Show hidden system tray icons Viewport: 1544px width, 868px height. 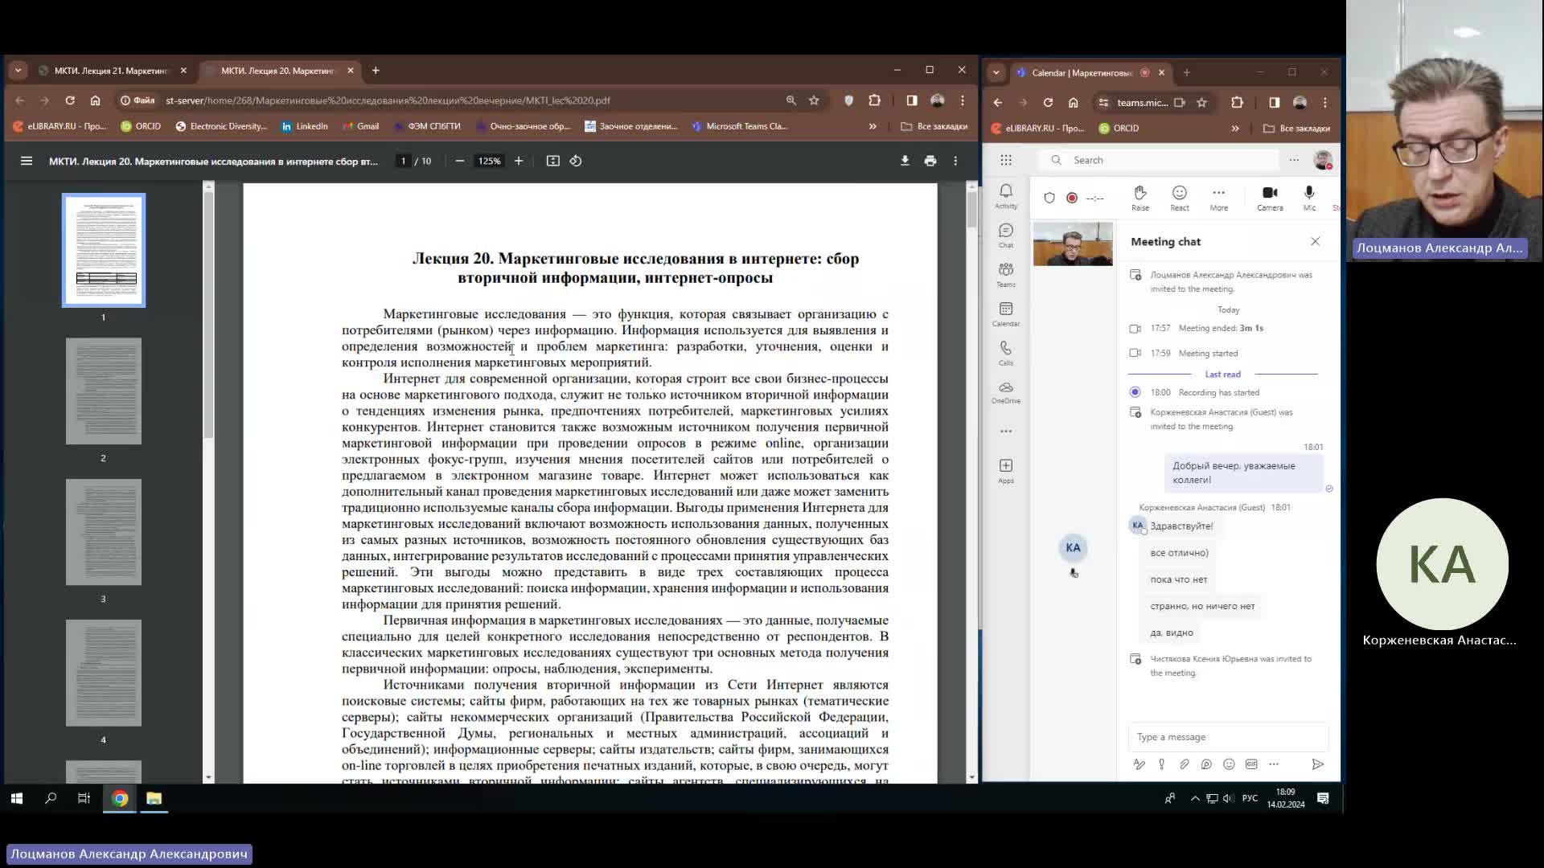click(1195, 798)
